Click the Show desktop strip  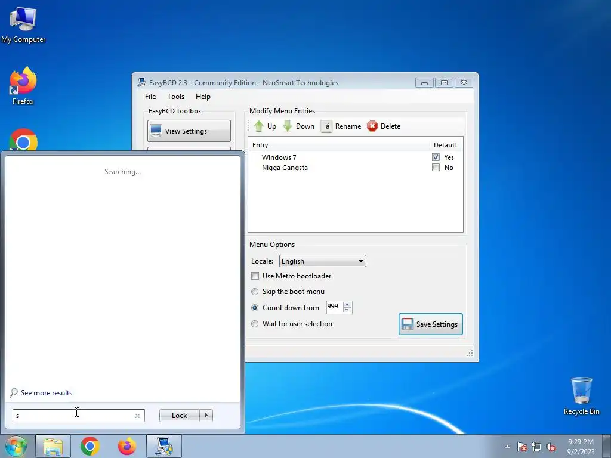point(606,446)
